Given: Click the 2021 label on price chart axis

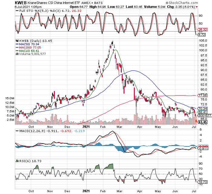Looking at the screenshot, I should click(x=86, y=127).
